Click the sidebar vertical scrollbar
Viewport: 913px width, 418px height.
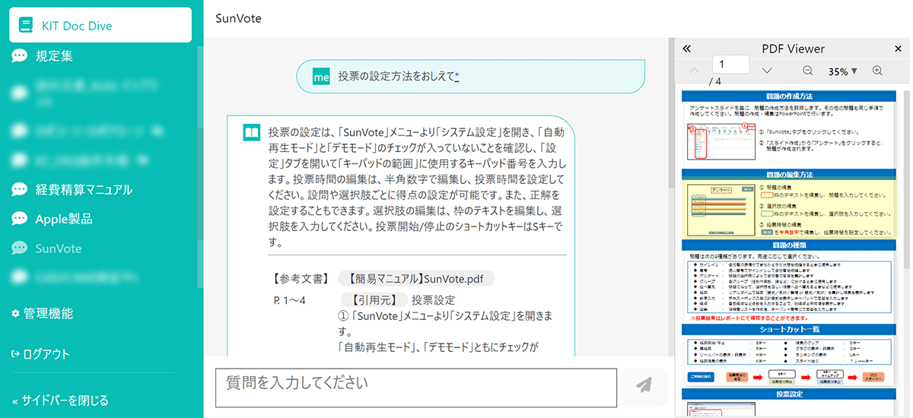(201, 167)
